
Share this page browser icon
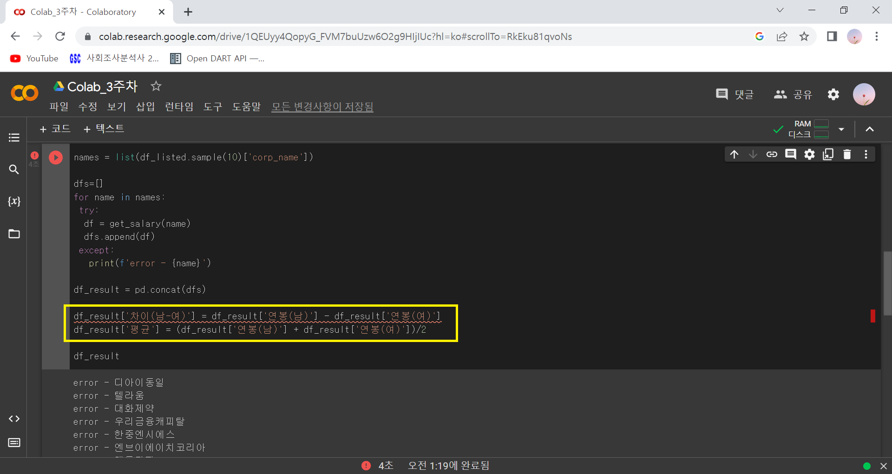pyautogui.click(x=782, y=36)
